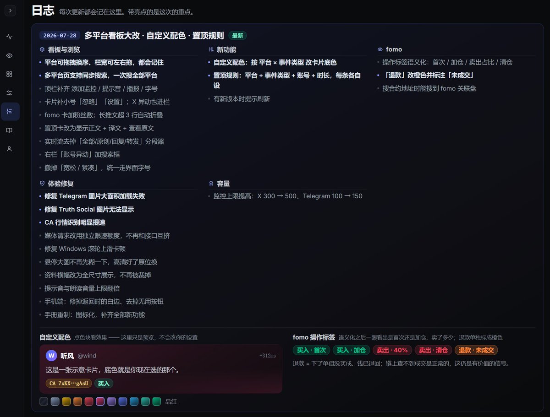
Task: Click the sample preview card text
Action: [113, 369]
